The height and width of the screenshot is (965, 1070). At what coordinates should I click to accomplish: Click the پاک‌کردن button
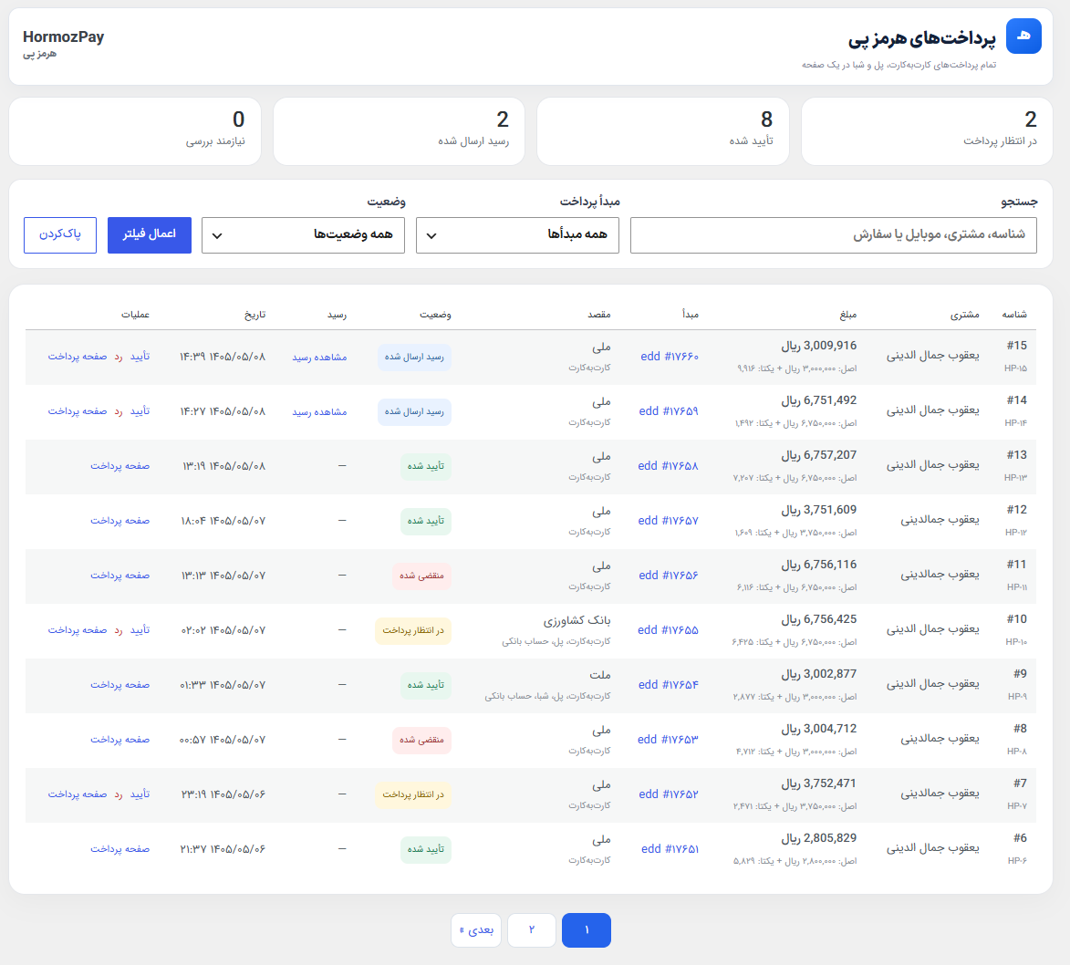(x=60, y=234)
